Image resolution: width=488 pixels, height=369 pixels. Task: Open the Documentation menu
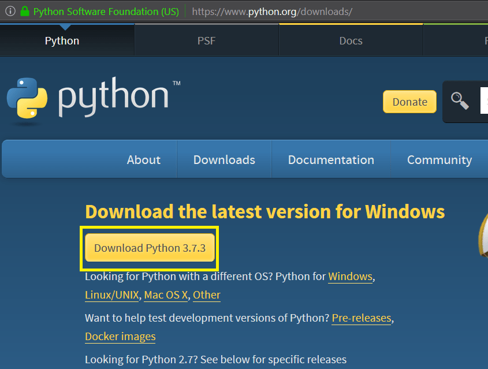pos(331,159)
